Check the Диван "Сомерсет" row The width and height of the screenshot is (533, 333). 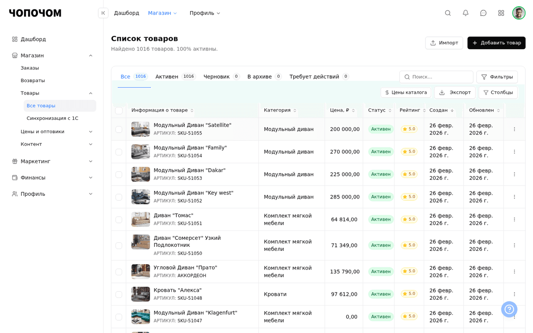[119, 246]
